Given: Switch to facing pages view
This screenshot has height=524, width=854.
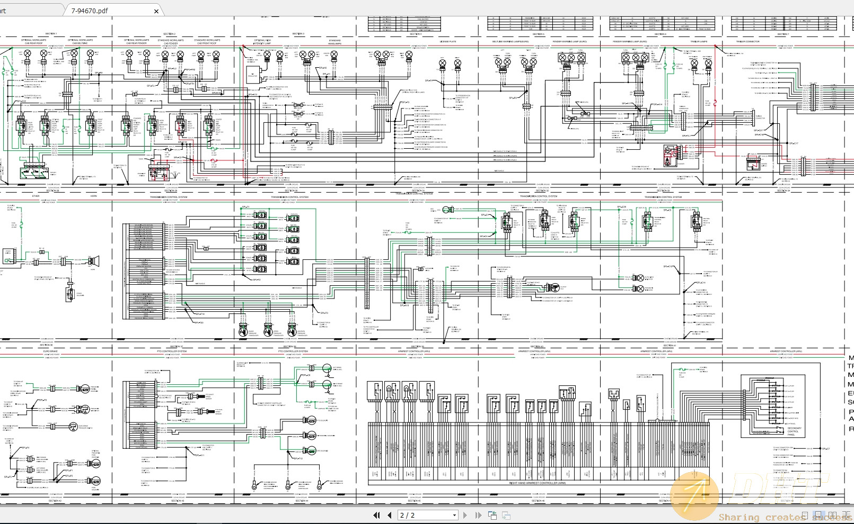Looking at the screenshot, I should click(832, 514).
